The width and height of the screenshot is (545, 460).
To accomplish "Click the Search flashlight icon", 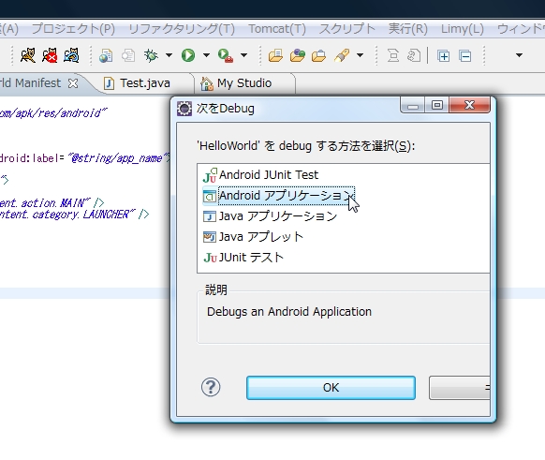I will click(x=342, y=55).
